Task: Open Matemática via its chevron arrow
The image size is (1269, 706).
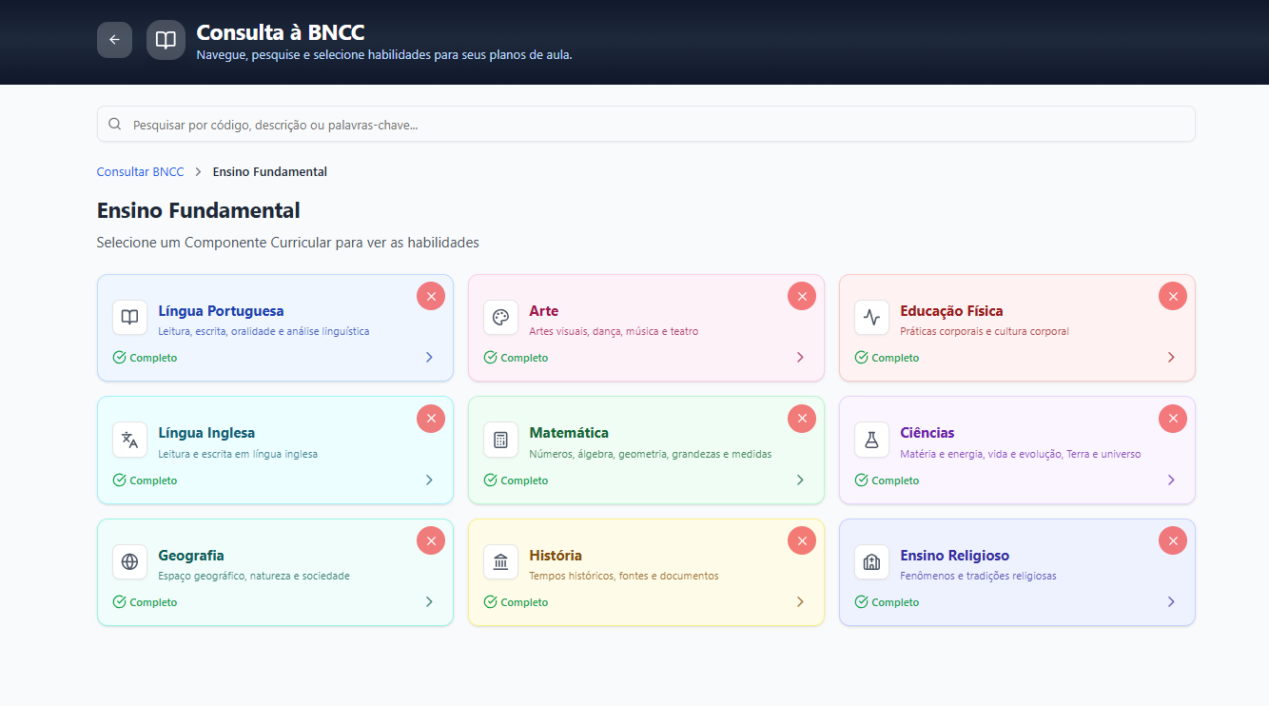Action: pyautogui.click(x=800, y=480)
